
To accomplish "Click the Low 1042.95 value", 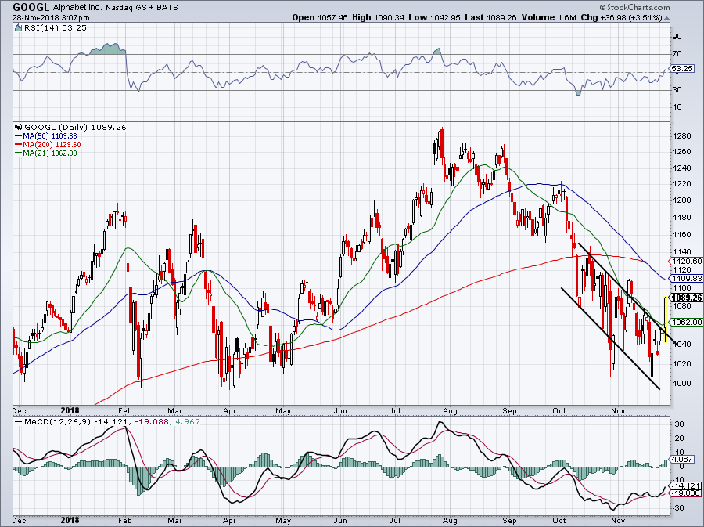I will [435, 17].
